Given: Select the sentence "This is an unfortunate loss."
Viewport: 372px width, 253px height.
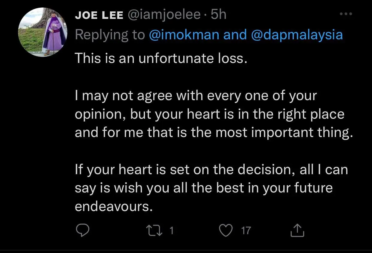Looking at the screenshot, I should coord(161,58).
